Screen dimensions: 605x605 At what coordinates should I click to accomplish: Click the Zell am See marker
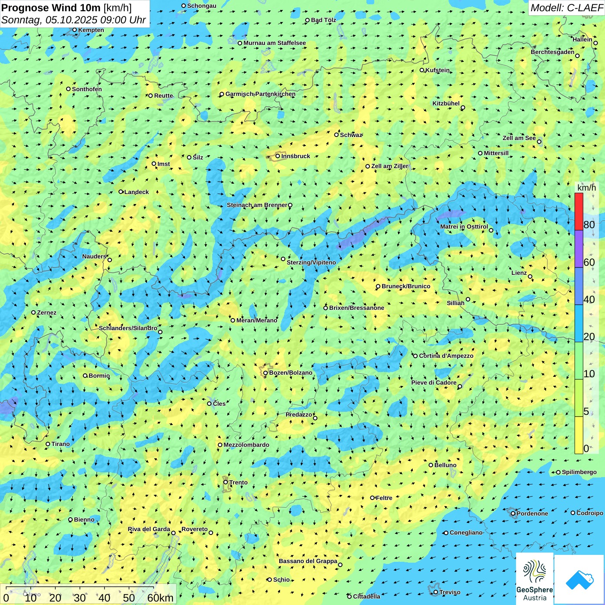point(539,142)
